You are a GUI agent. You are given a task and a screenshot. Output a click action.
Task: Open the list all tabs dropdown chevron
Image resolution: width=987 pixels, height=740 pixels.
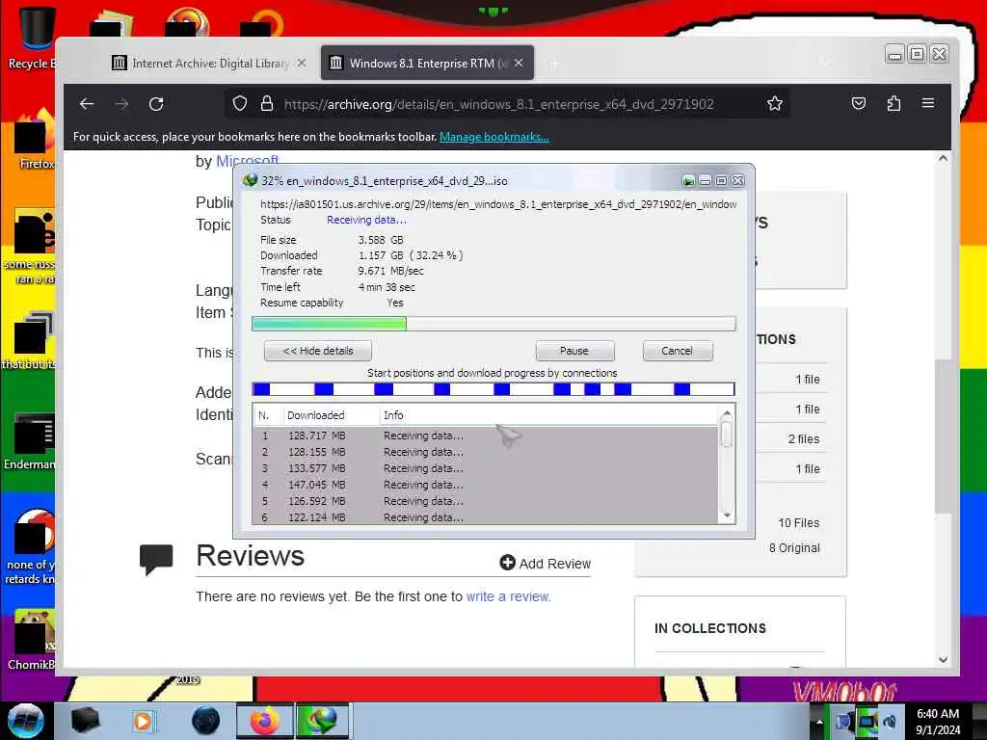point(825,63)
